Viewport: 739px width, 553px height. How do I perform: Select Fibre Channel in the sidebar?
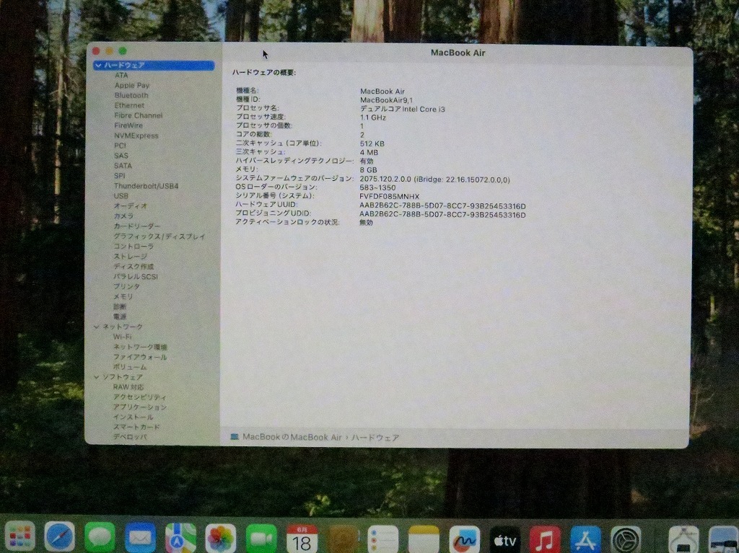(x=138, y=115)
